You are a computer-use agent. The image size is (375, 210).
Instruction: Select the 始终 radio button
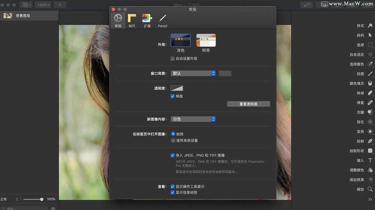[173, 134]
